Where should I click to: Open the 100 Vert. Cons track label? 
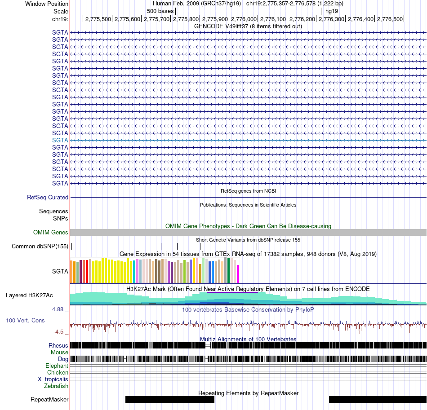click(25, 320)
